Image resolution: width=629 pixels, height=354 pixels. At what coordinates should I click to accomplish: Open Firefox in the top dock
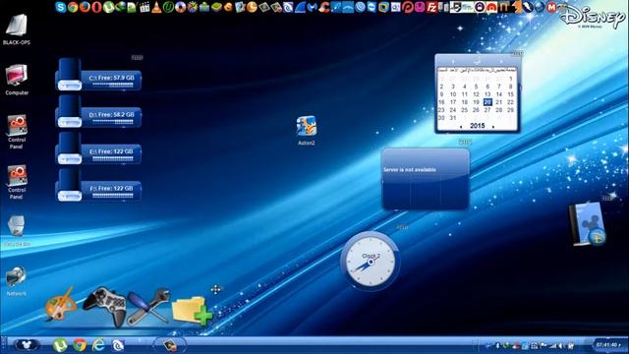click(x=86, y=7)
